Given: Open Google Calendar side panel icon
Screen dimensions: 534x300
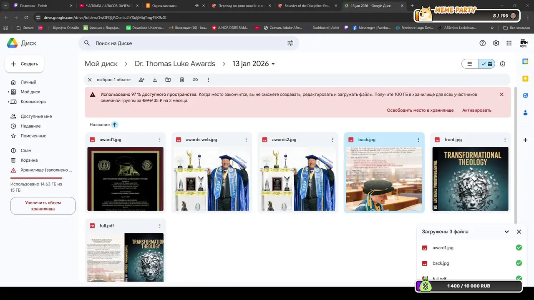Looking at the screenshot, I should pos(526,61).
